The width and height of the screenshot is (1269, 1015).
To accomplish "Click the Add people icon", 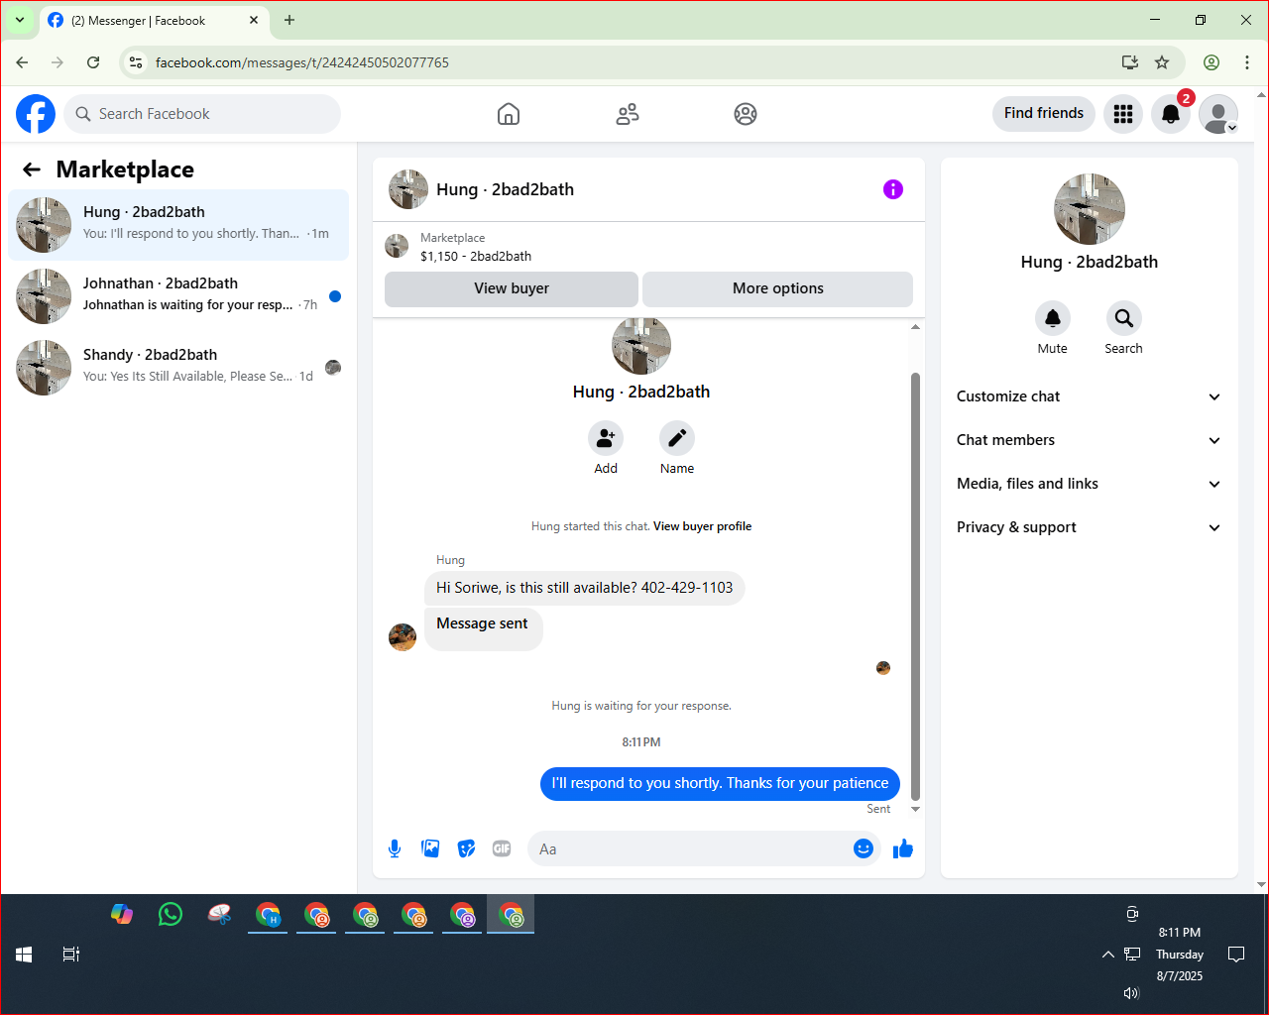I will pos(606,438).
